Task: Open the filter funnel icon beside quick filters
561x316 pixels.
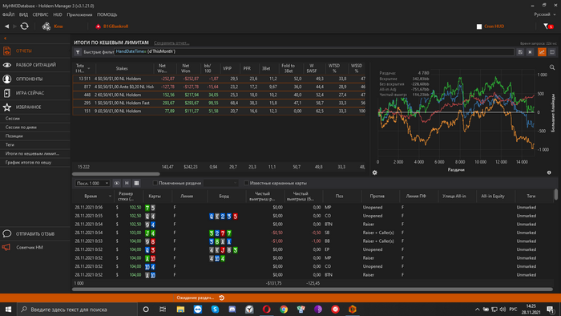Action: coord(78,52)
